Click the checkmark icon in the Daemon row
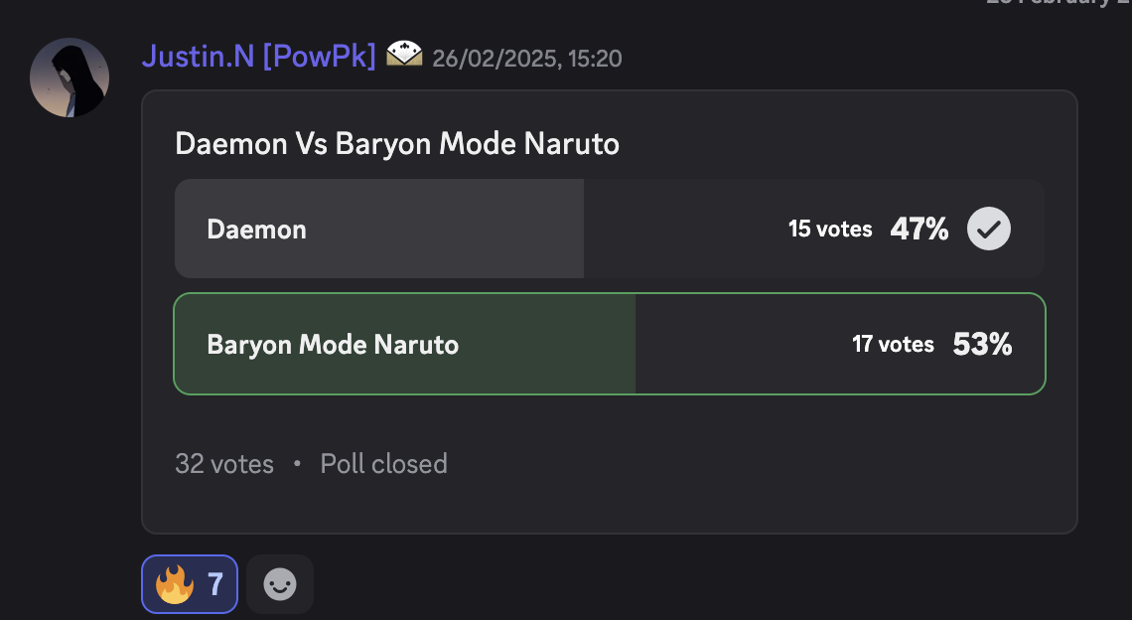 [989, 229]
